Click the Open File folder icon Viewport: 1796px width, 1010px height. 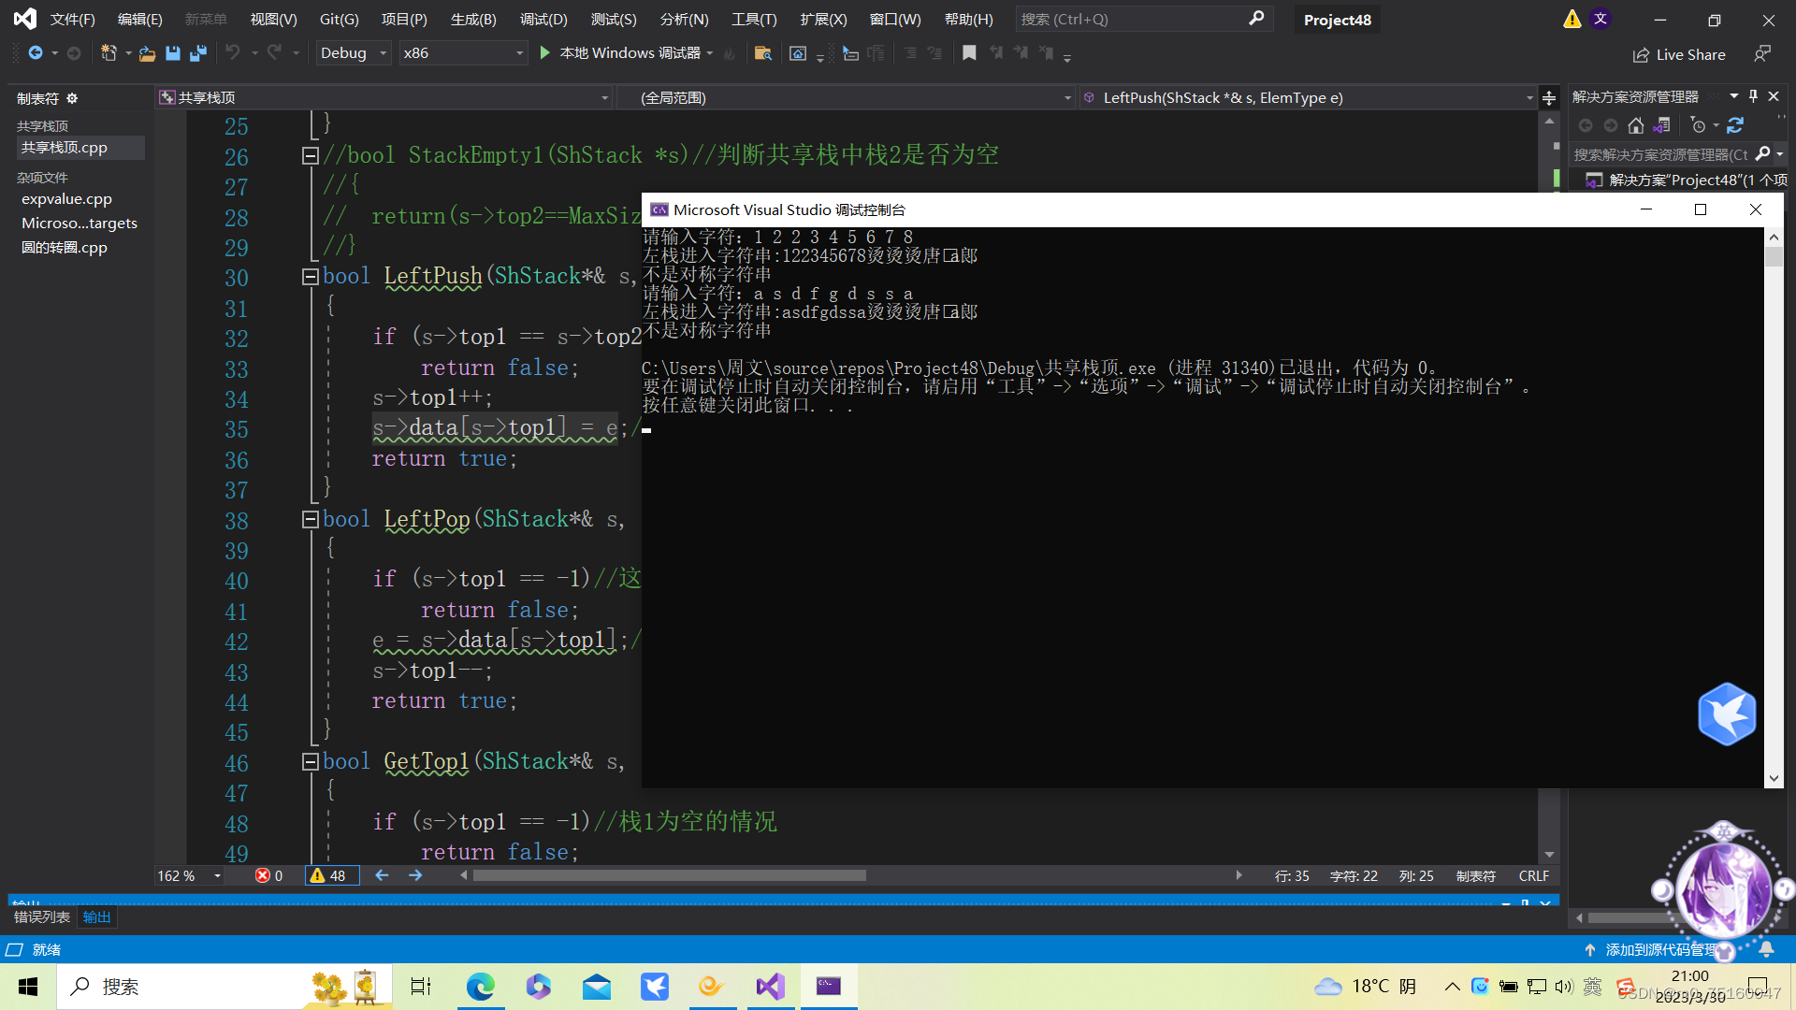pos(147,53)
